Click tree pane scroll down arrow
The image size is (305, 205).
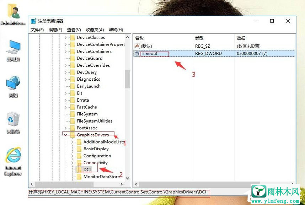pyautogui.click(x=127, y=178)
